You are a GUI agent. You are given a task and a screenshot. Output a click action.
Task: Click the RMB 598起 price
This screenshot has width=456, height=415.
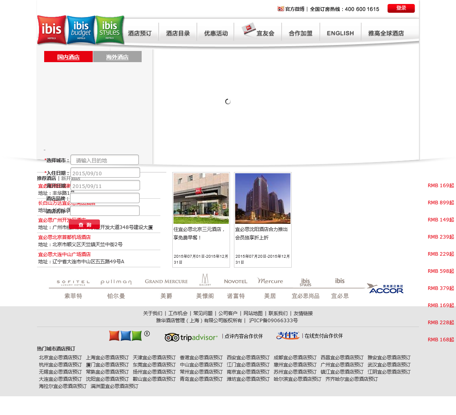(x=441, y=271)
